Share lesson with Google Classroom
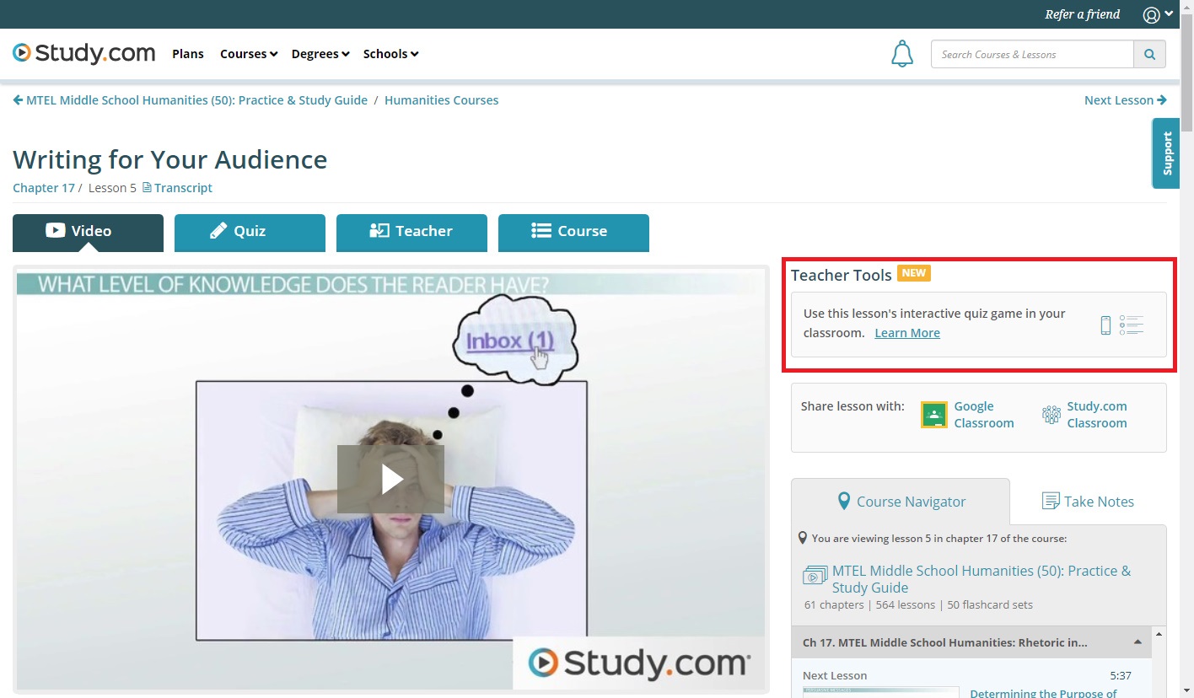This screenshot has height=698, width=1194. (x=983, y=415)
